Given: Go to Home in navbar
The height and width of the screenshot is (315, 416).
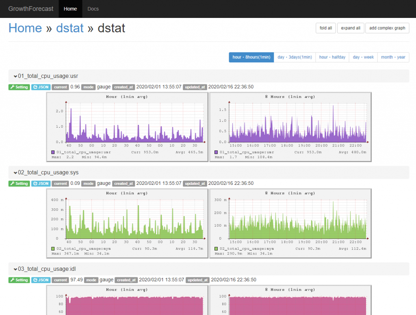Looking at the screenshot, I should (x=70, y=9).
